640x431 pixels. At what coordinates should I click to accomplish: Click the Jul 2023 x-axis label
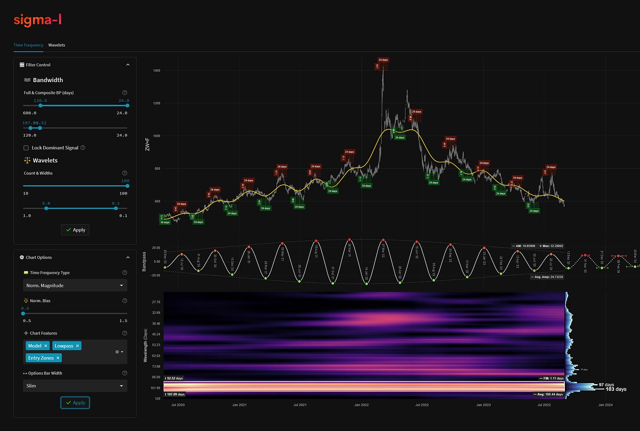pos(544,405)
